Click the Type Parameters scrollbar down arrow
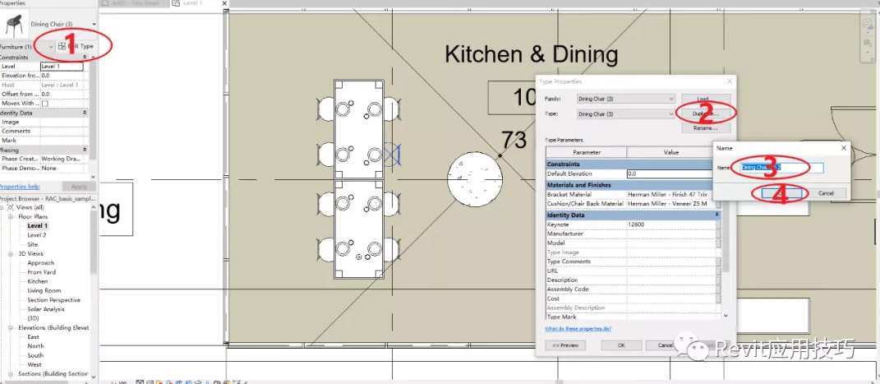 pos(726,316)
